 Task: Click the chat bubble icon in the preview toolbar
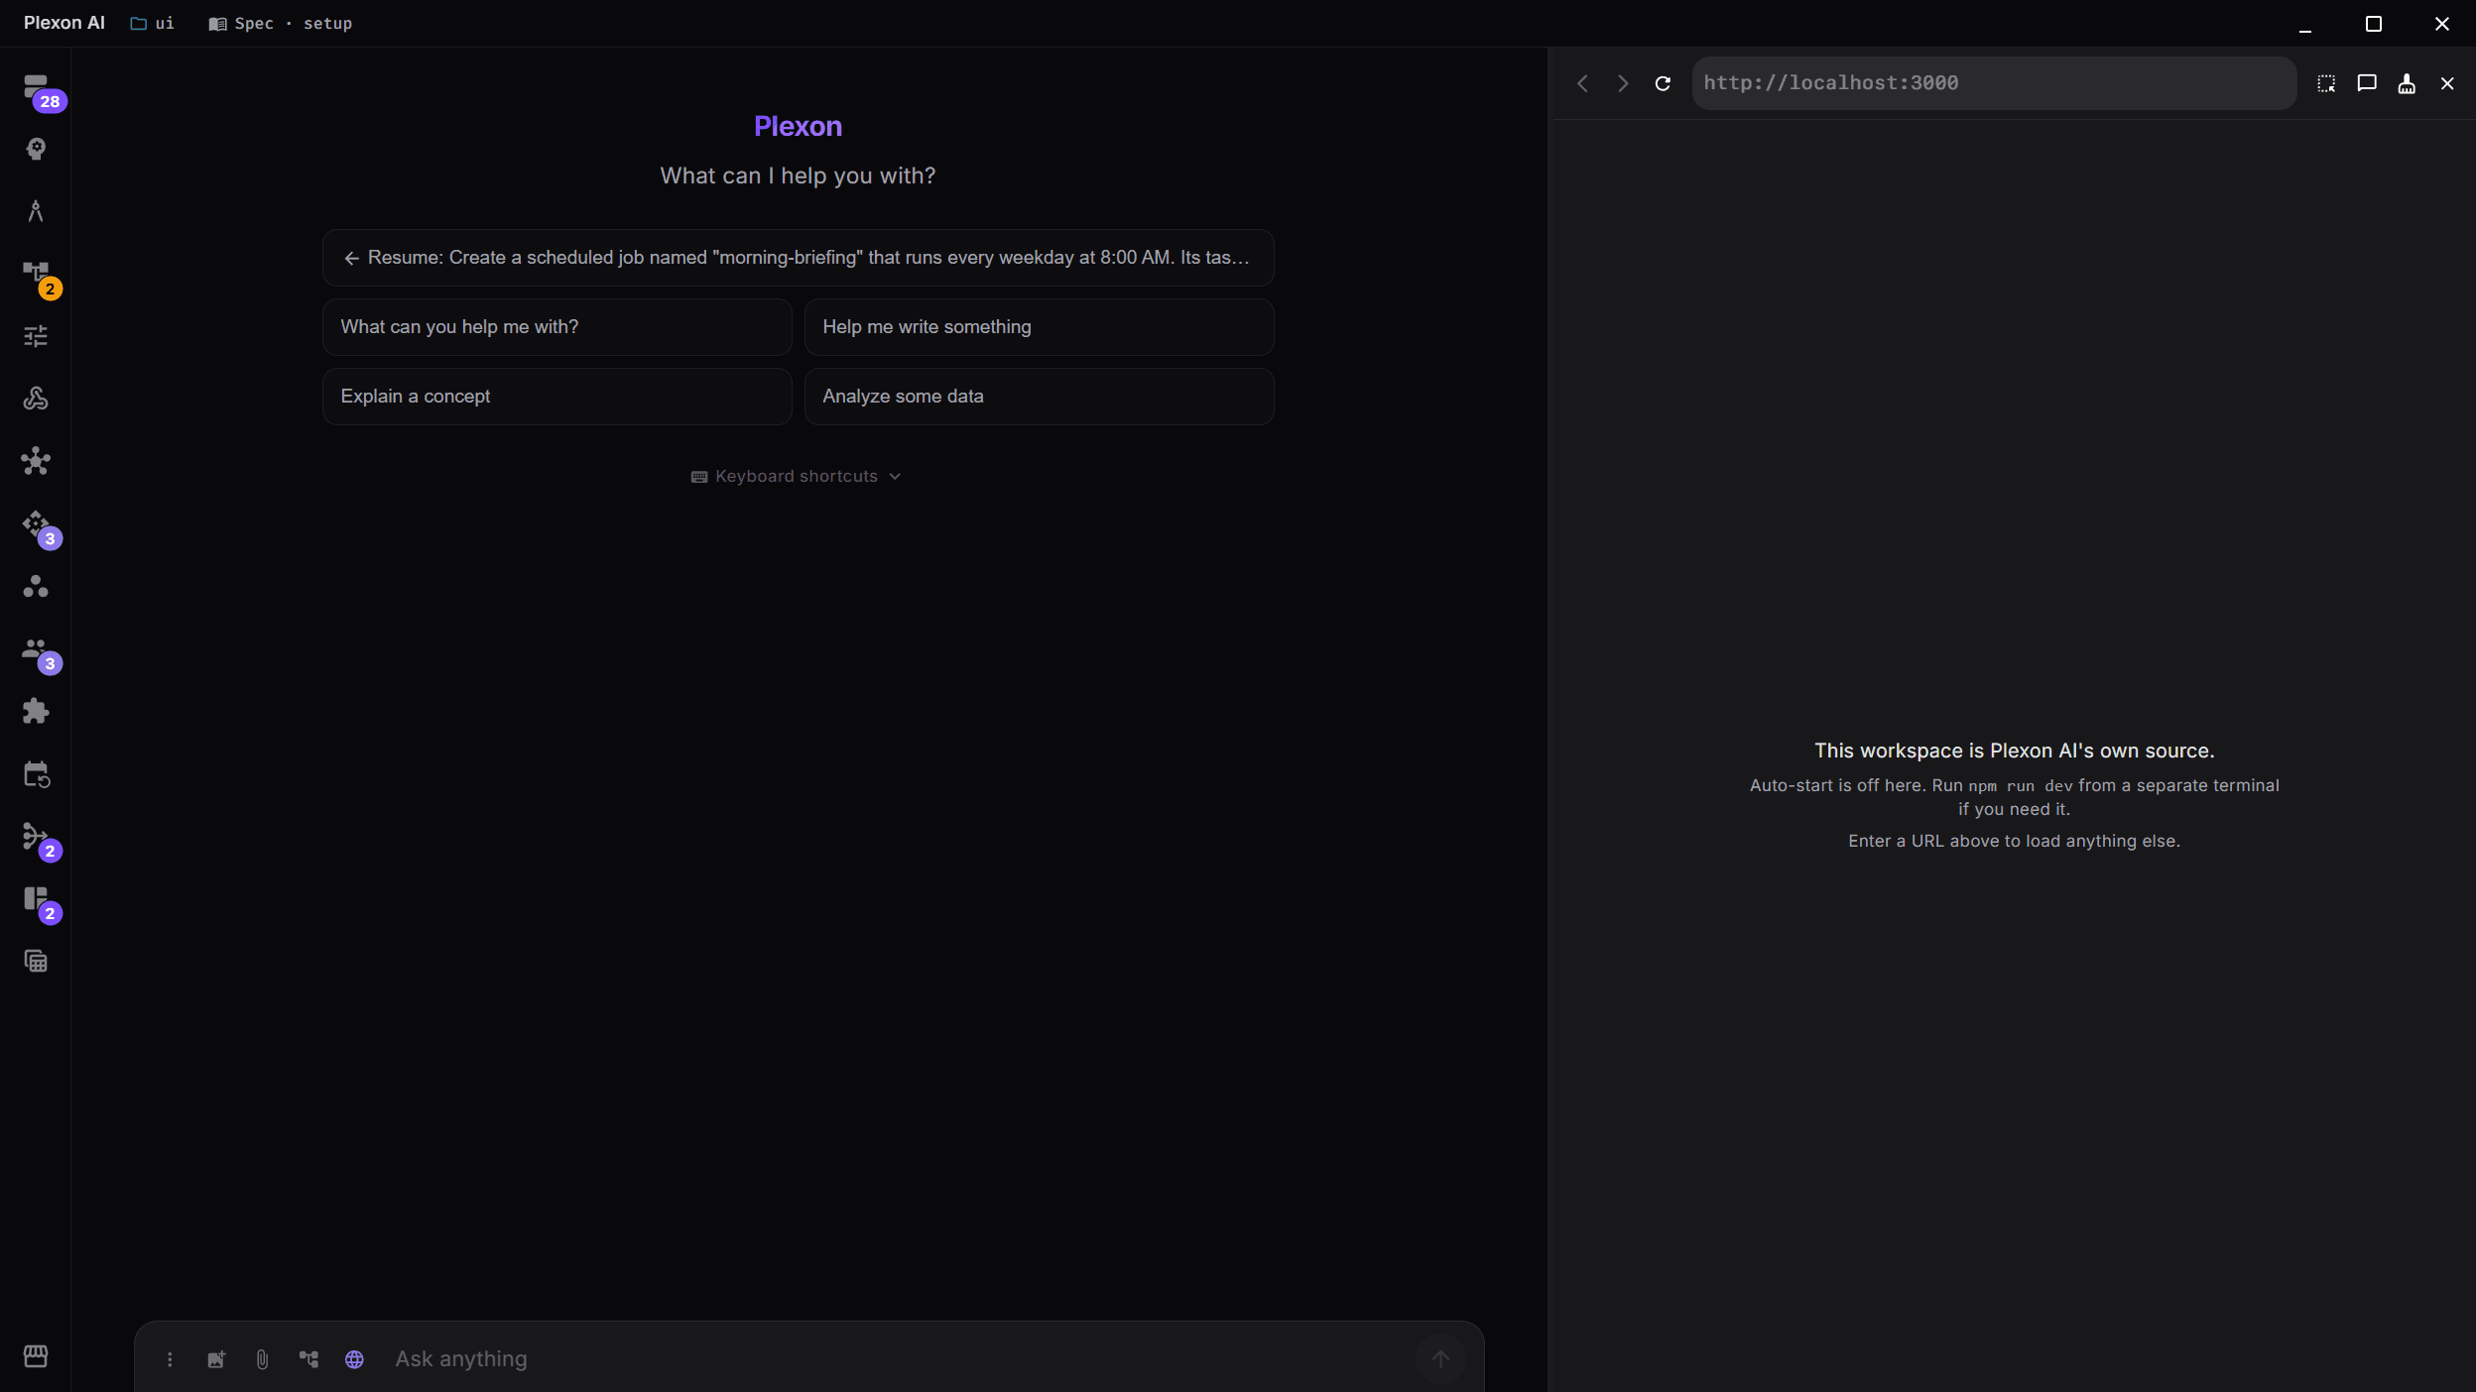click(x=2367, y=83)
